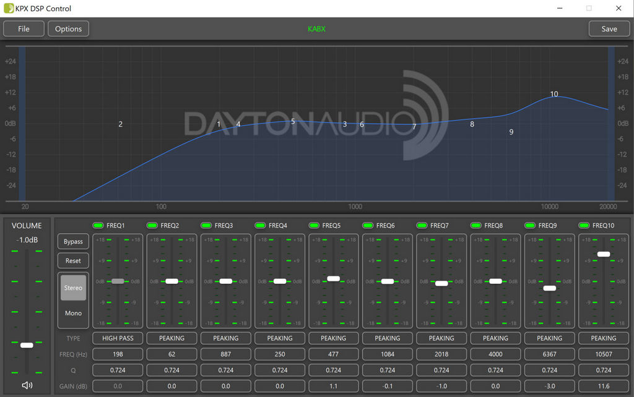
Task: Select band marker 5 on the EQ graph
Action: click(293, 122)
